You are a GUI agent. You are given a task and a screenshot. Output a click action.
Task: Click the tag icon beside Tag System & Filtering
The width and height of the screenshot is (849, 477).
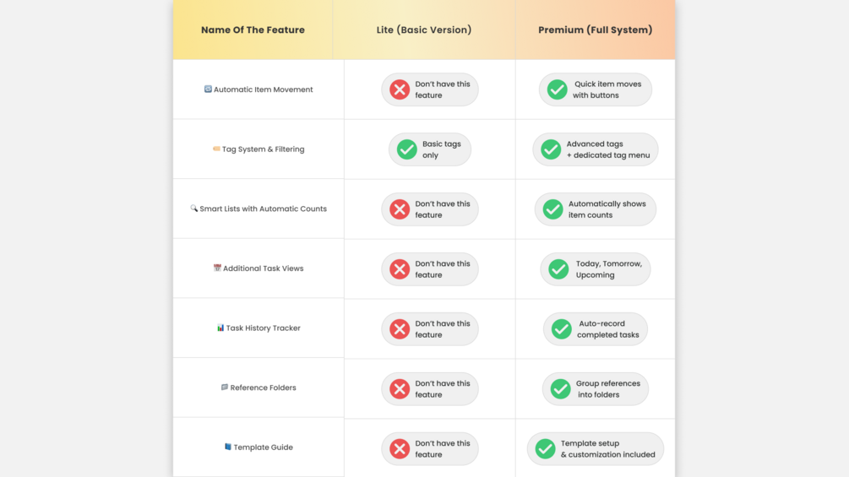tap(216, 149)
